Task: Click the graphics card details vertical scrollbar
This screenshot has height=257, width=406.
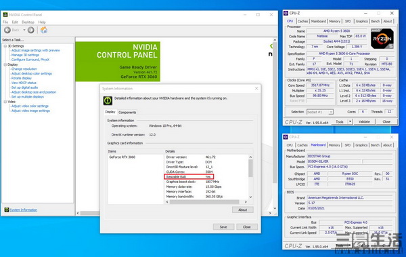Action: 250,177
